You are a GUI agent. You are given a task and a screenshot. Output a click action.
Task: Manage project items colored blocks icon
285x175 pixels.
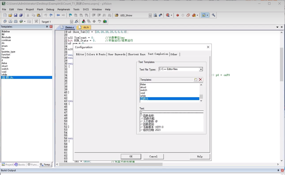point(83,22)
